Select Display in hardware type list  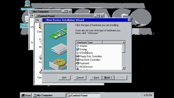83,49
